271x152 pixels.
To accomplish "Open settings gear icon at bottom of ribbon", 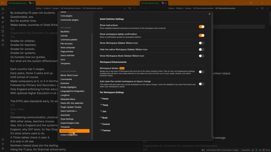I will click(3, 148).
